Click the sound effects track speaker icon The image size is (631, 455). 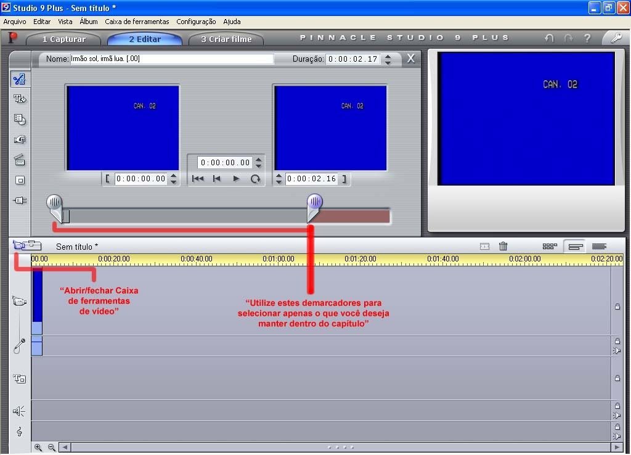pyautogui.click(x=19, y=411)
